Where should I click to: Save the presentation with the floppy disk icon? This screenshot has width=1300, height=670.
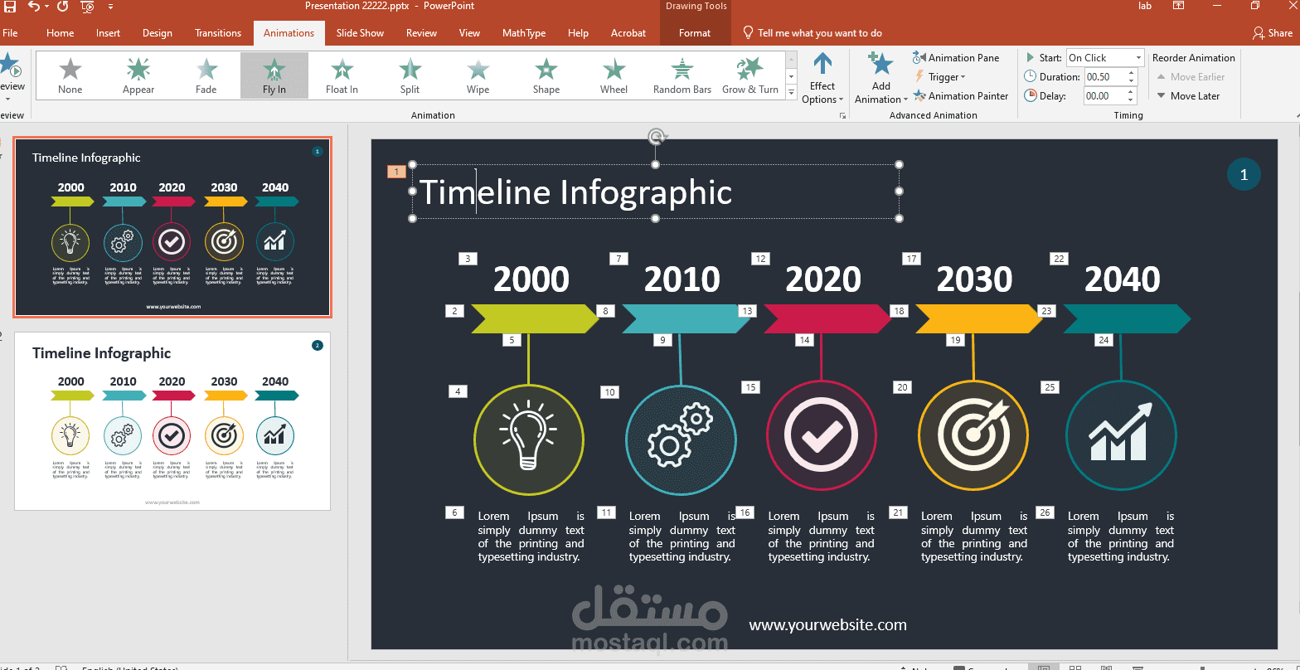point(9,7)
